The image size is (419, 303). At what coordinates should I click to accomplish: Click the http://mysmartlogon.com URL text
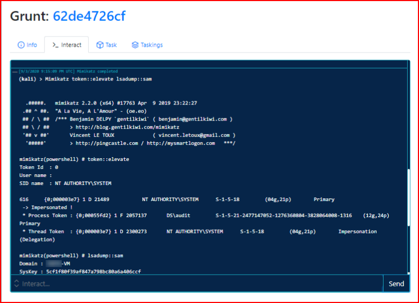(x=181, y=143)
